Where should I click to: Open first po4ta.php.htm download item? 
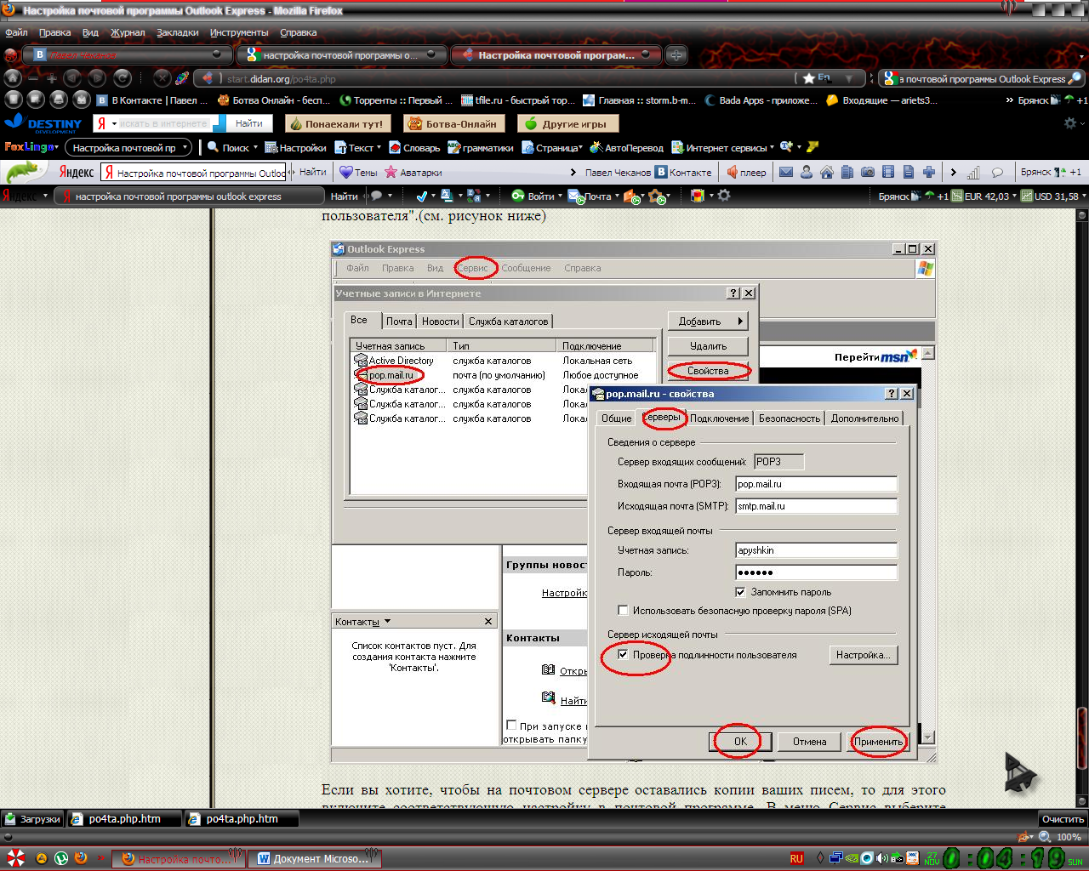125,819
